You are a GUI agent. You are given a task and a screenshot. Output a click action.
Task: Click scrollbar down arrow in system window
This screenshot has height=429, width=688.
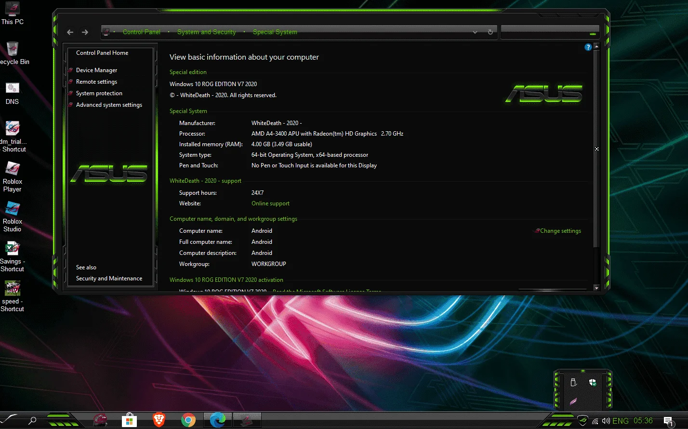pyautogui.click(x=596, y=288)
